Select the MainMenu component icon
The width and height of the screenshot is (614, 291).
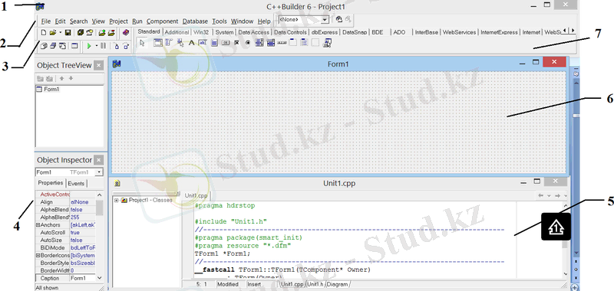tap(169, 43)
